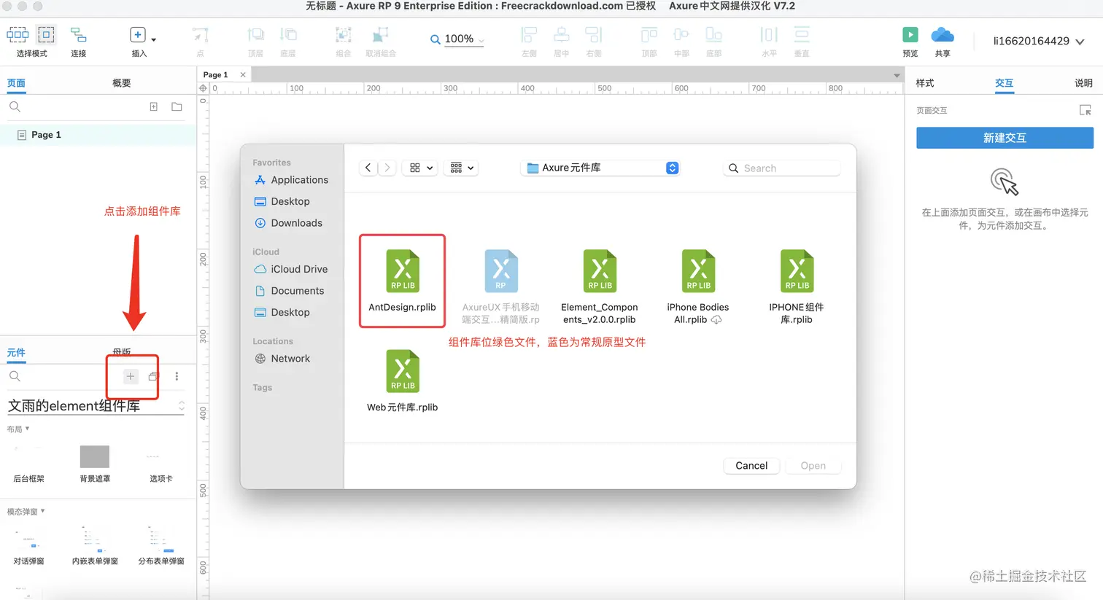
Task: Open Network in the dialog sidebar
Action: tap(282, 359)
